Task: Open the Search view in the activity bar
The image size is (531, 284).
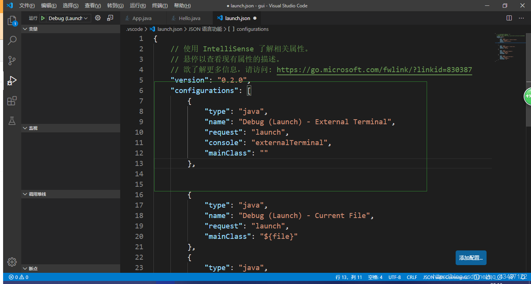Action: [12, 40]
